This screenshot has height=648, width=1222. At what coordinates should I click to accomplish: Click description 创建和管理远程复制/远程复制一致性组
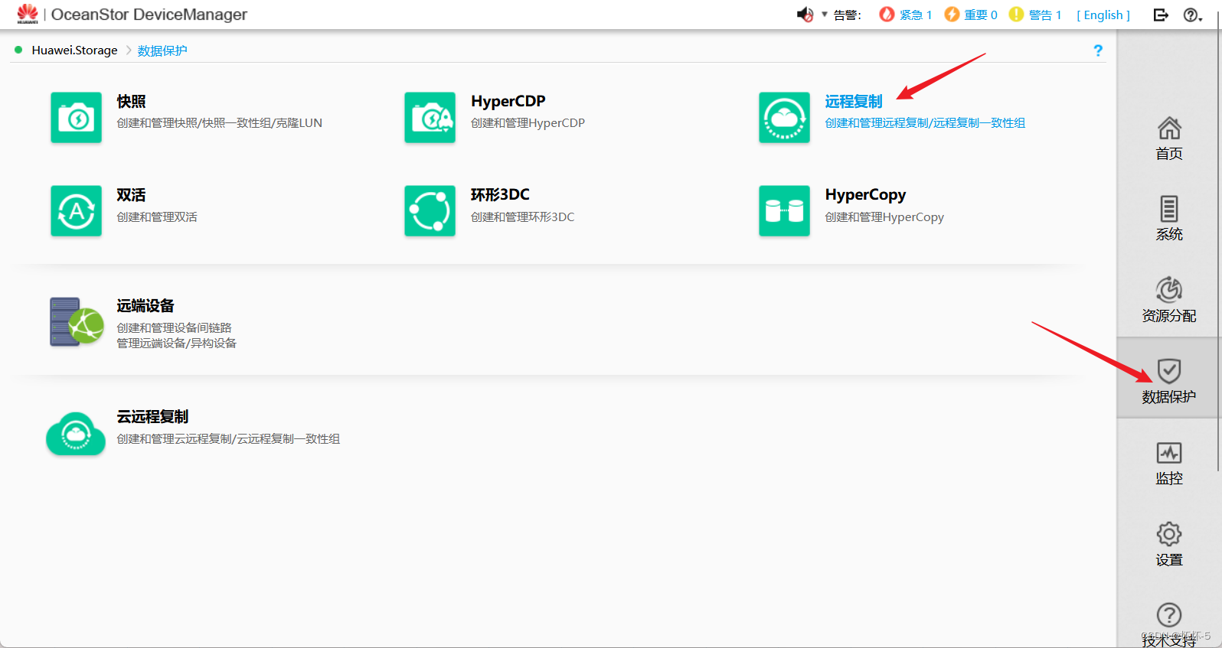click(x=925, y=123)
